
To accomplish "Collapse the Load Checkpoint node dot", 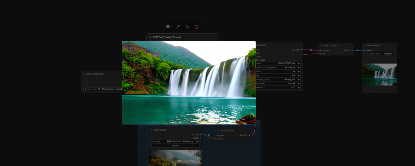I will (x=83, y=74).
